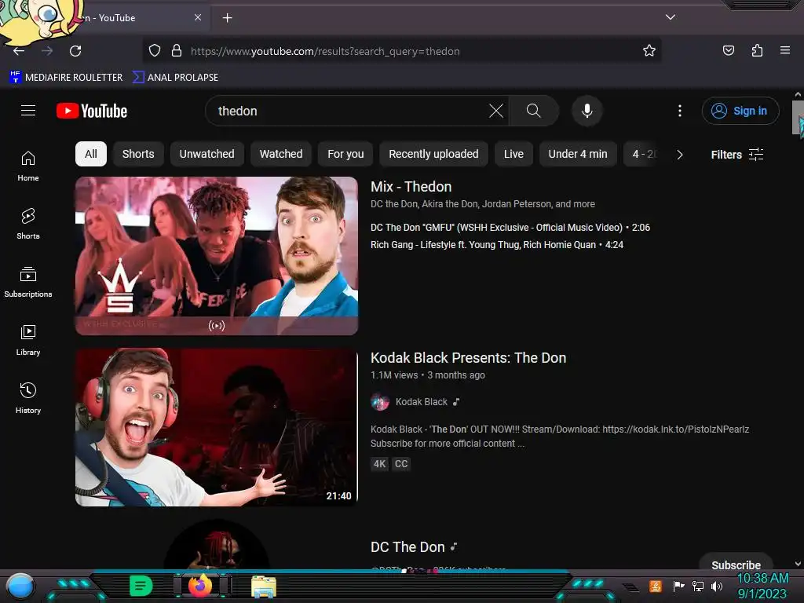Open tracking protection shield icon
The width and height of the screenshot is (804, 603).
pyautogui.click(x=155, y=51)
